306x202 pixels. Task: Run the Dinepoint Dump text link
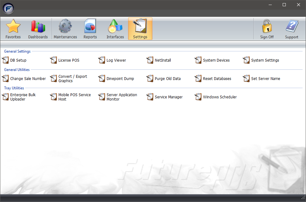click(x=120, y=78)
